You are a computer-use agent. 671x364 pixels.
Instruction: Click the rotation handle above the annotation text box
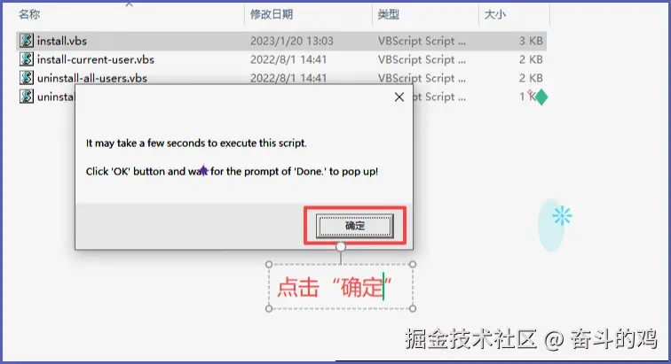pyautogui.click(x=341, y=246)
